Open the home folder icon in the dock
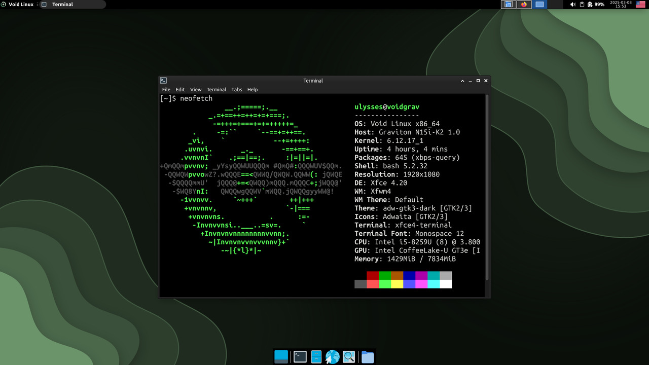Screen dimensions: 649x365 pos(368,357)
